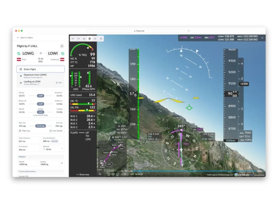The width and height of the screenshot is (278, 209).
Task: Click the wind arrow 246°T 11KT readout
Action: (120, 137)
